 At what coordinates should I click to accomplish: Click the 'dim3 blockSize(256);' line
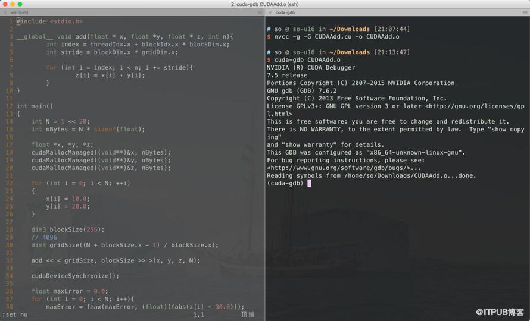click(68, 229)
